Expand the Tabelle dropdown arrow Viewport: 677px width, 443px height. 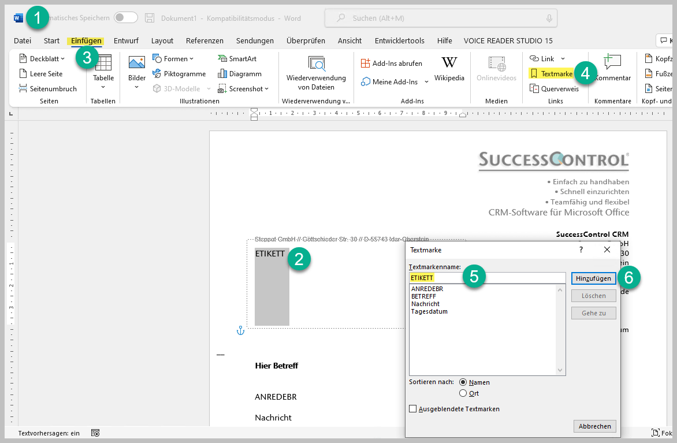tap(103, 87)
